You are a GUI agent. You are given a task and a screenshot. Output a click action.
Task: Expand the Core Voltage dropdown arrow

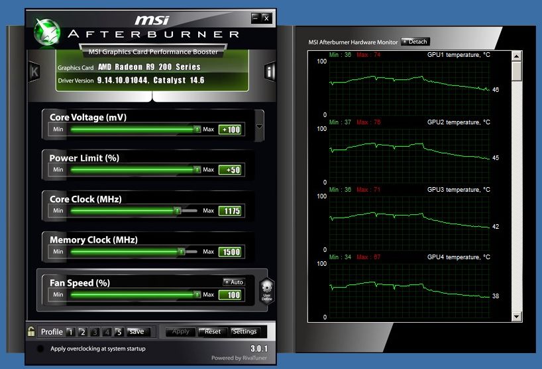[259, 126]
